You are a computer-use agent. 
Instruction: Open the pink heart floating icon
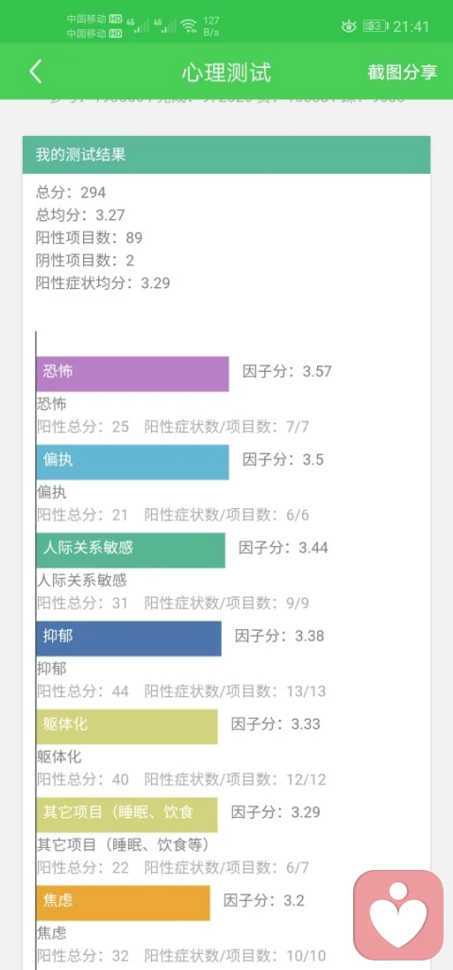tap(398, 914)
